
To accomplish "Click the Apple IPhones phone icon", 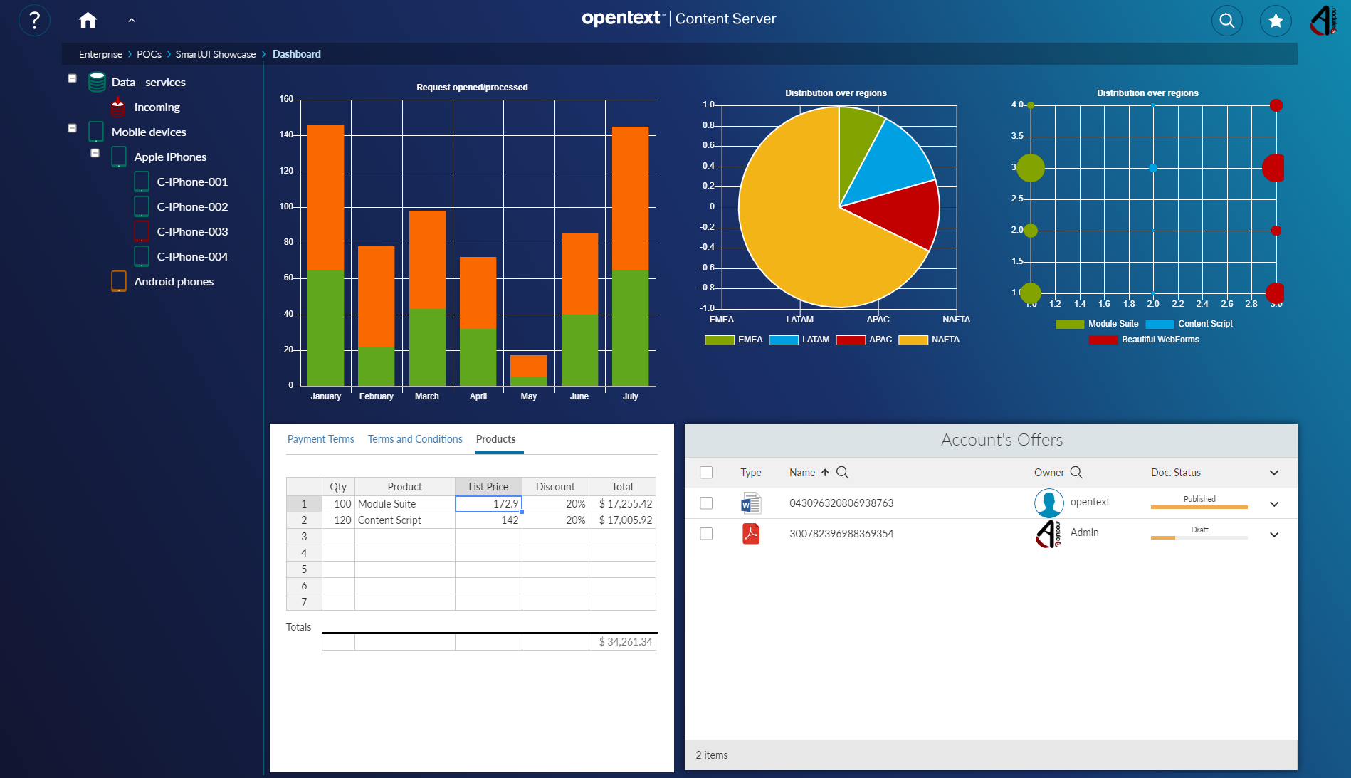I will click(x=119, y=157).
